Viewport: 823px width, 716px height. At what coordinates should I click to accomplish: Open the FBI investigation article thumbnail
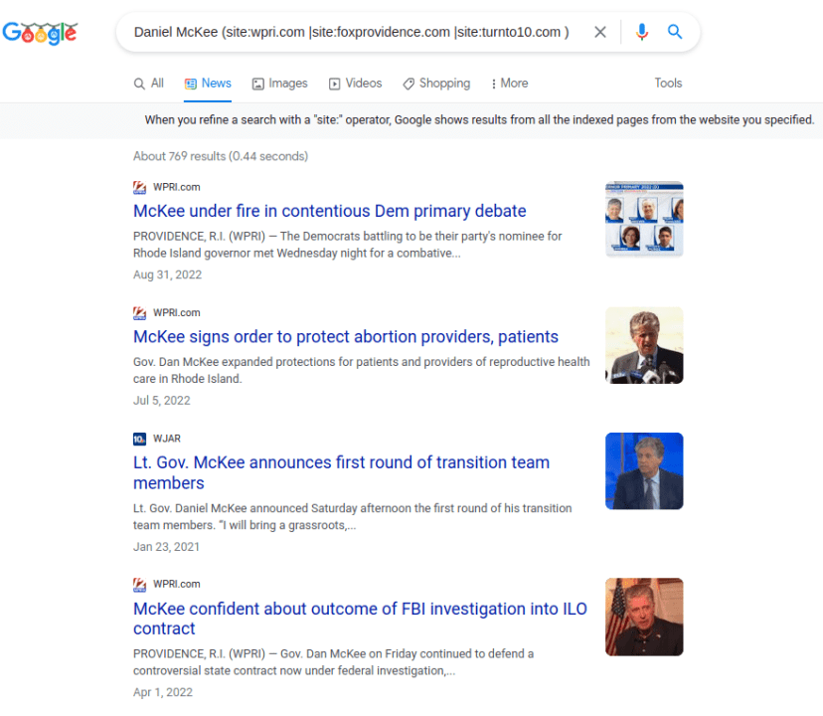[x=644, y=617]
